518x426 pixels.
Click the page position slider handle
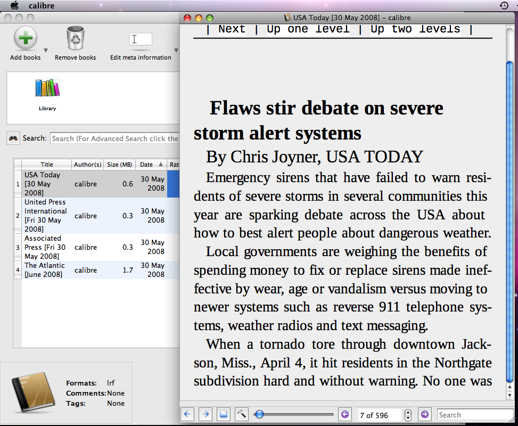[259, 414]
